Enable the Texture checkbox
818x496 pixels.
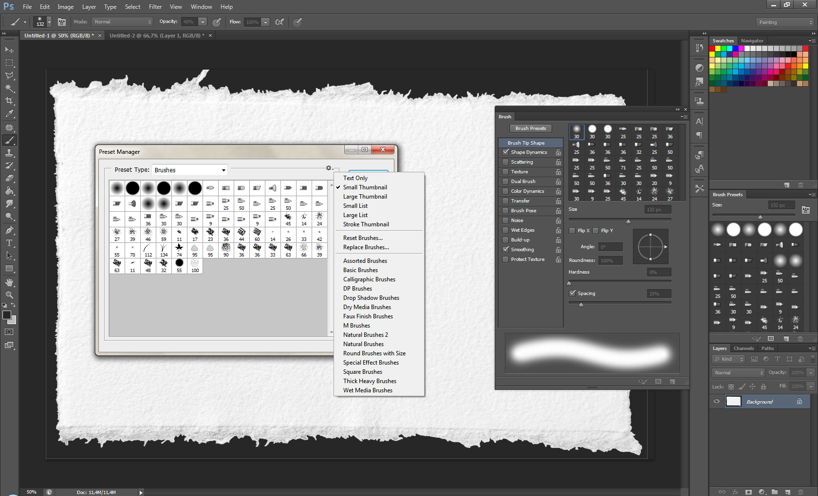[x=506, y=172]
